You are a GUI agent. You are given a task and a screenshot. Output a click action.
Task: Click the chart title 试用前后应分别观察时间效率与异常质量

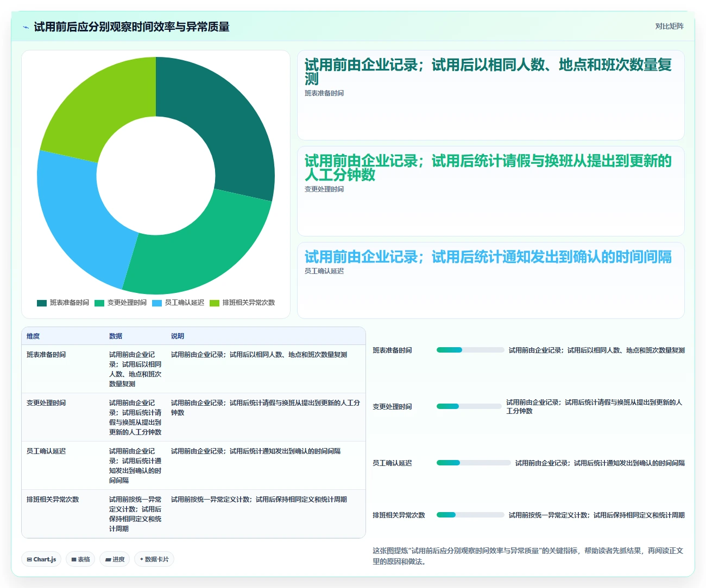(x=131, y=27)
